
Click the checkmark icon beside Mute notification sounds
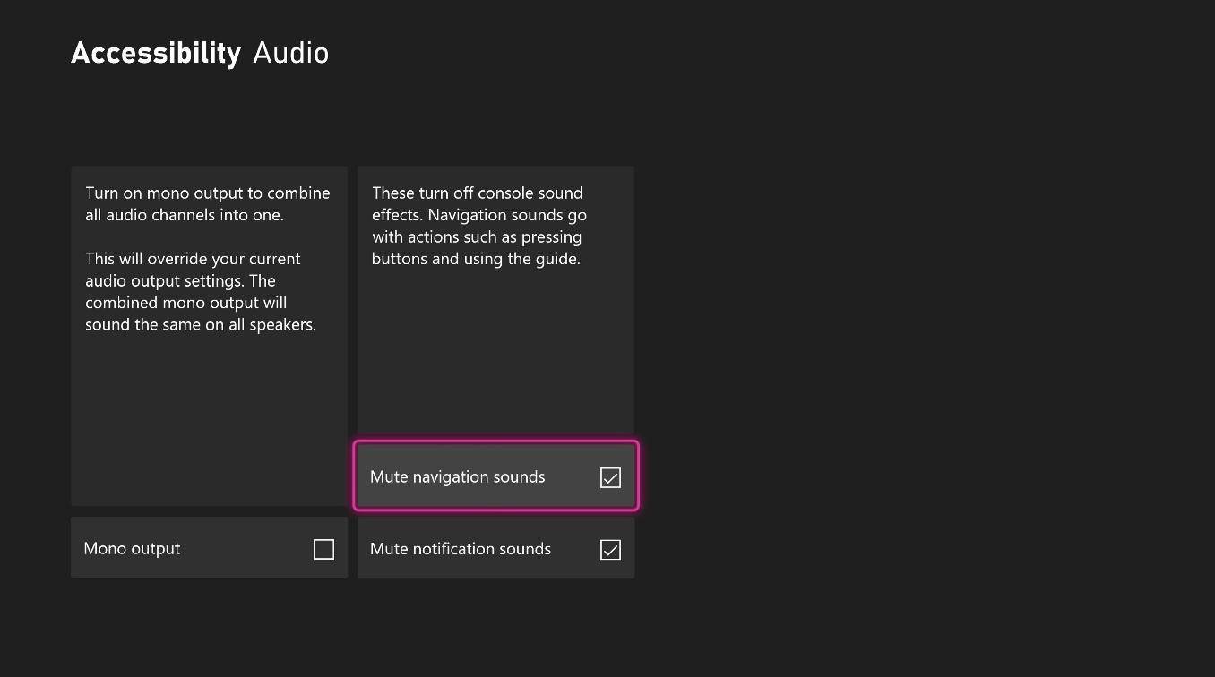[610, 549]
